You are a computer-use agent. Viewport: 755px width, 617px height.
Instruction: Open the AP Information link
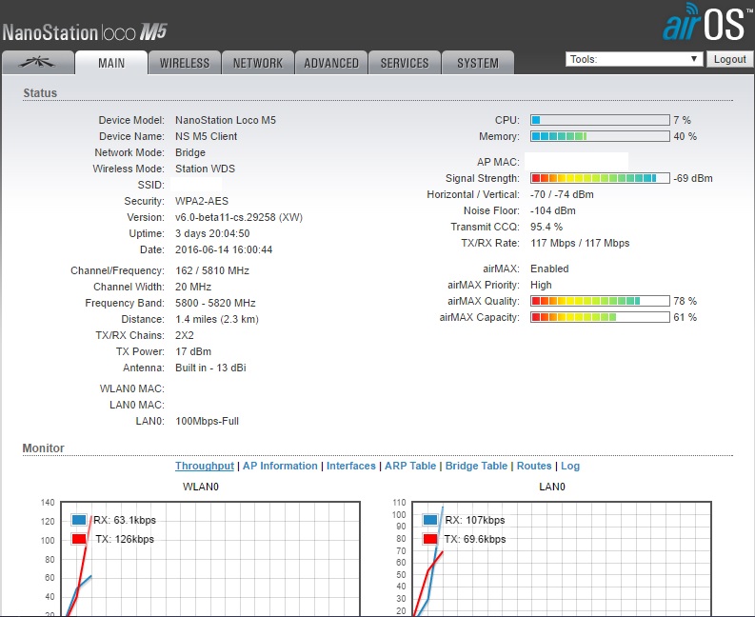pos(280,466)
